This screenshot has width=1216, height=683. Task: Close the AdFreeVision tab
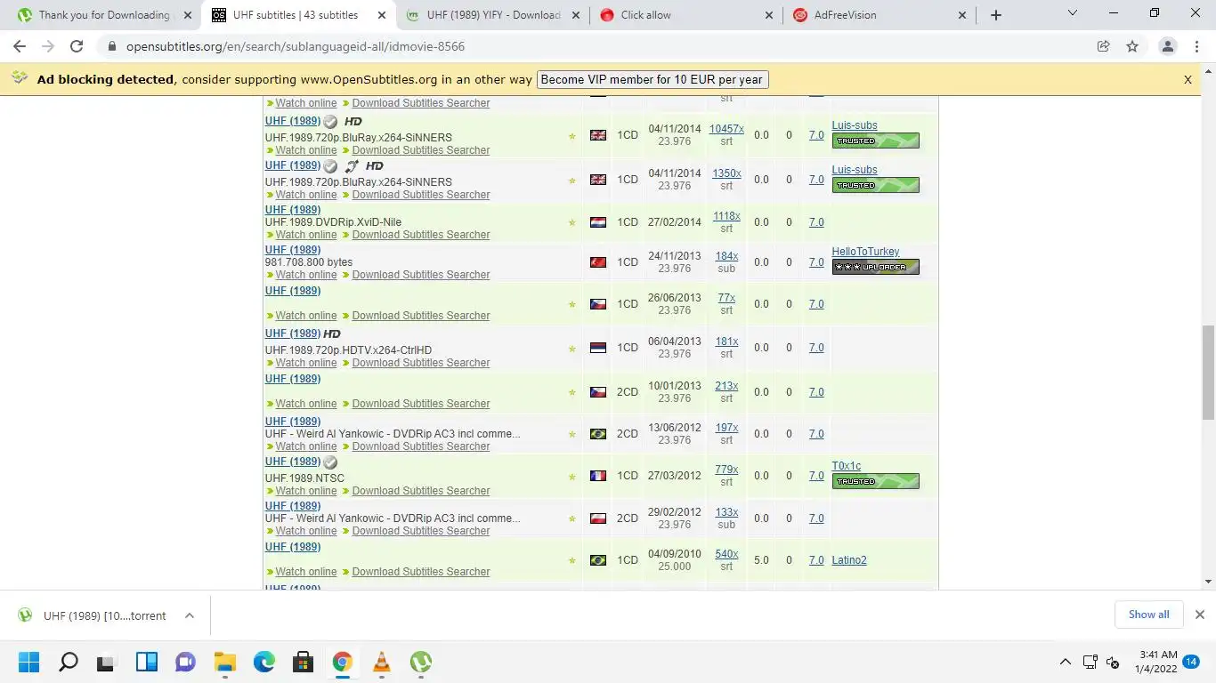pyautogui.click(x=961, y=15)
